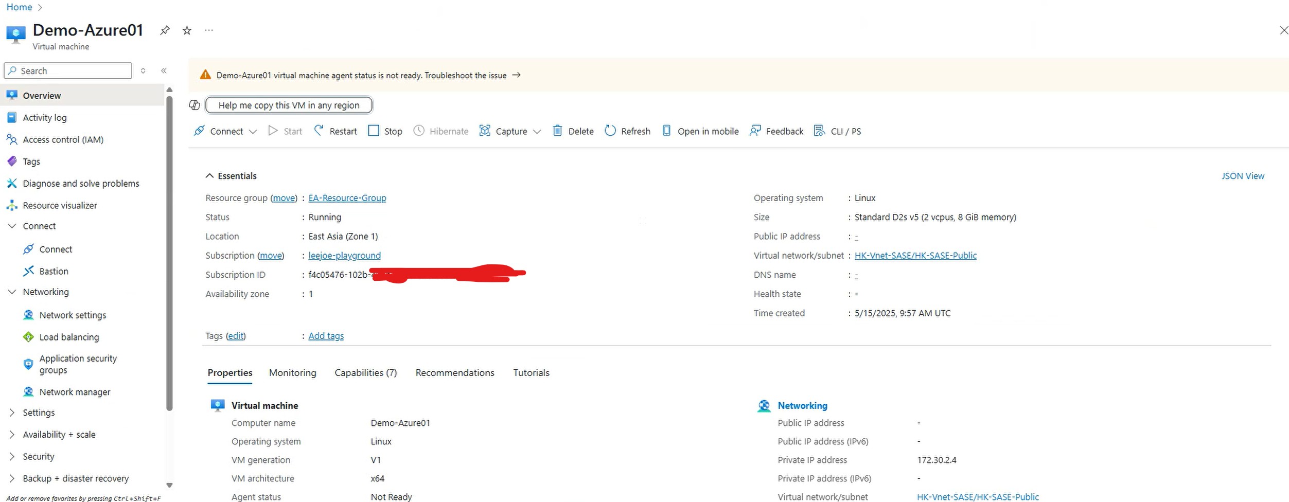Viewport: 1289px width, 502px height.
Task: Collapse the Connect sidebar group
Action: pyautogui.click(x=12, y=226)
